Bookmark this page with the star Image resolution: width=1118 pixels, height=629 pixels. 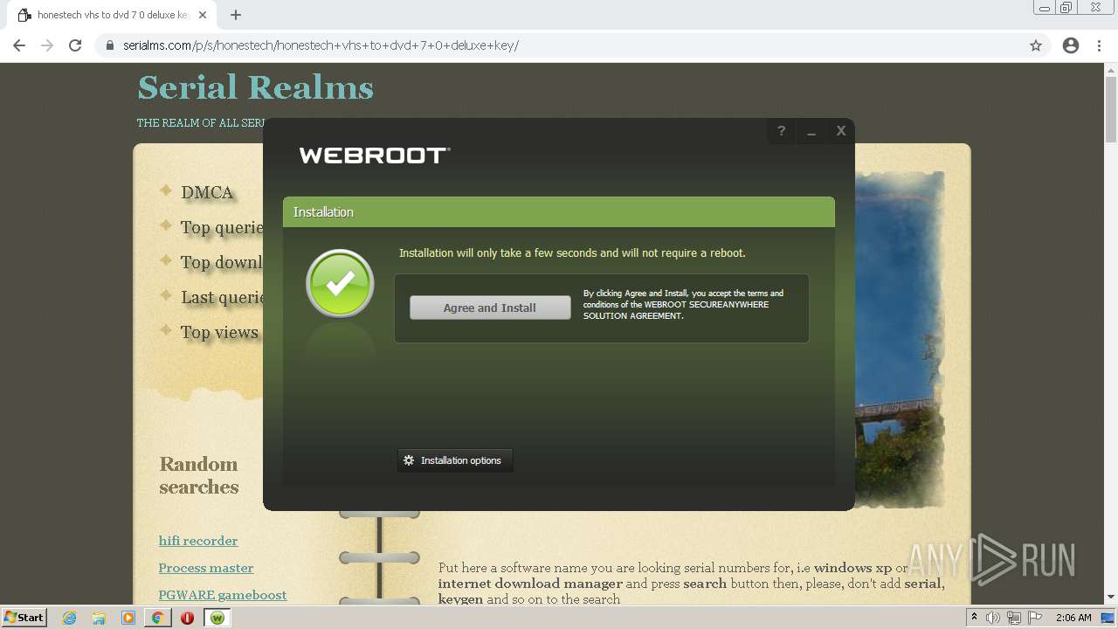coord(1036,45)
